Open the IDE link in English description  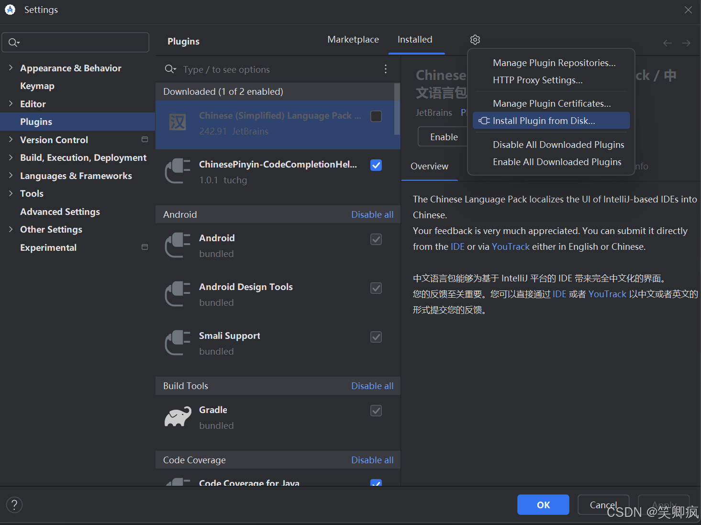pos(457,246)
